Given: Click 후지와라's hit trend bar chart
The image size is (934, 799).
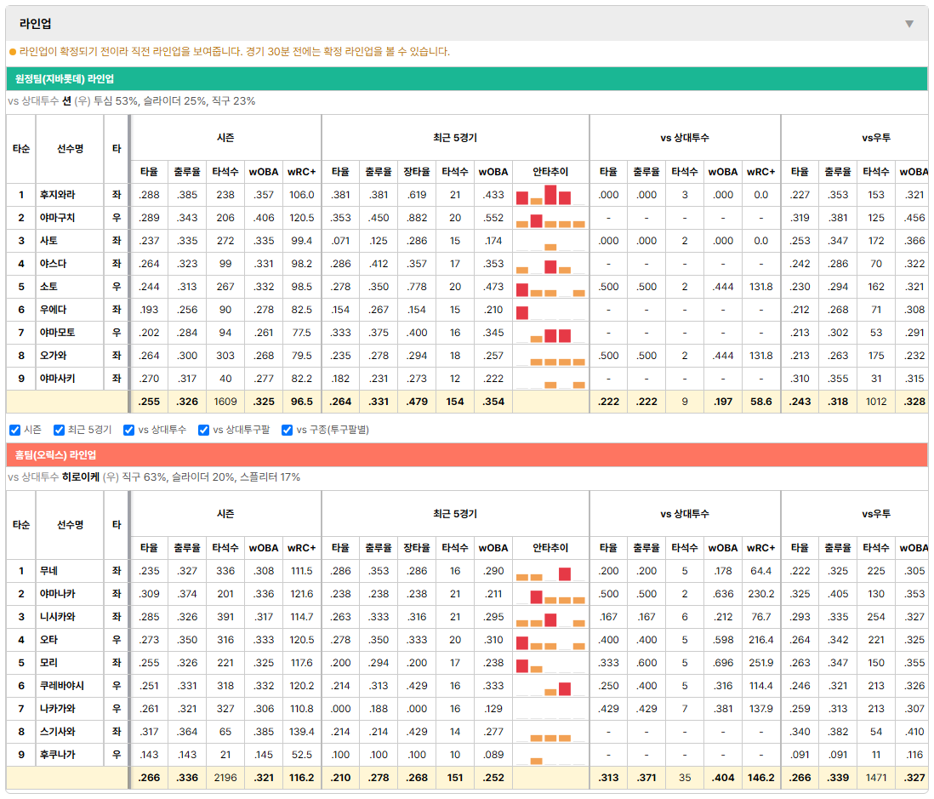Looking at the screenshot, I should click(x=550, y=195).
